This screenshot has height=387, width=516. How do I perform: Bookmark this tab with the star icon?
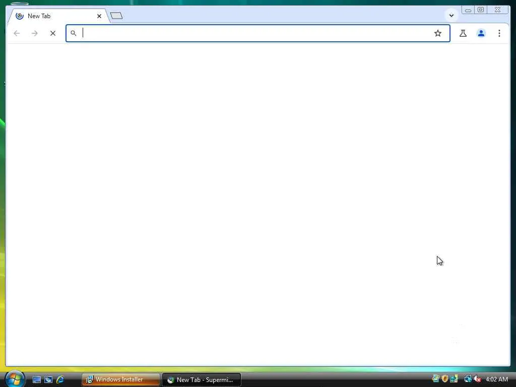click(438, 33)
